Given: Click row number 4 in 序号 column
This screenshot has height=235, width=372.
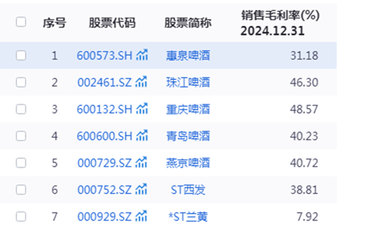Looking at the screenshot, I should (x=55, y=136).
